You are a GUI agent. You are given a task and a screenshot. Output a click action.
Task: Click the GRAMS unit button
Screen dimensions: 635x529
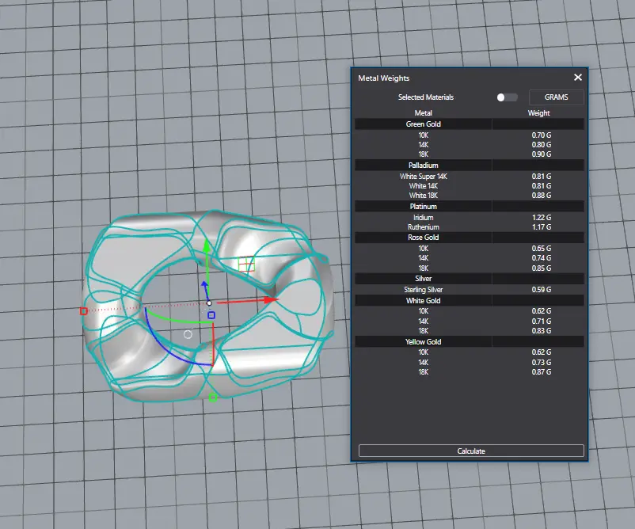[556, 97]
